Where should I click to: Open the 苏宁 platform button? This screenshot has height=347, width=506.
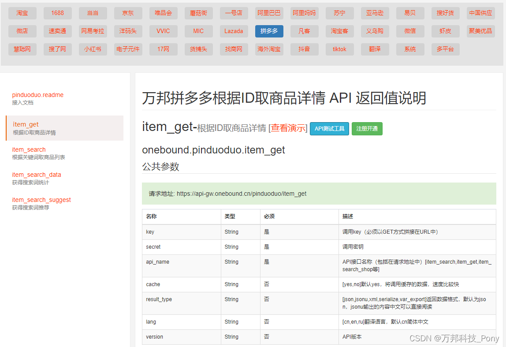pos(339,13)
